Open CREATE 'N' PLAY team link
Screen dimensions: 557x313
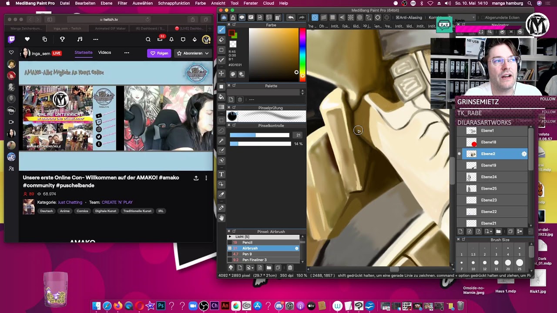117,202
